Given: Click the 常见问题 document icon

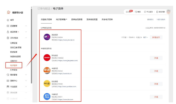Looking at the screenshot, I should point(157,12).
